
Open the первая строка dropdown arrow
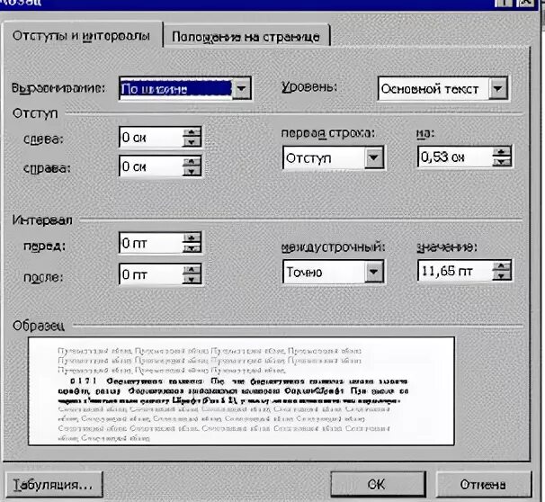(374, 157)
